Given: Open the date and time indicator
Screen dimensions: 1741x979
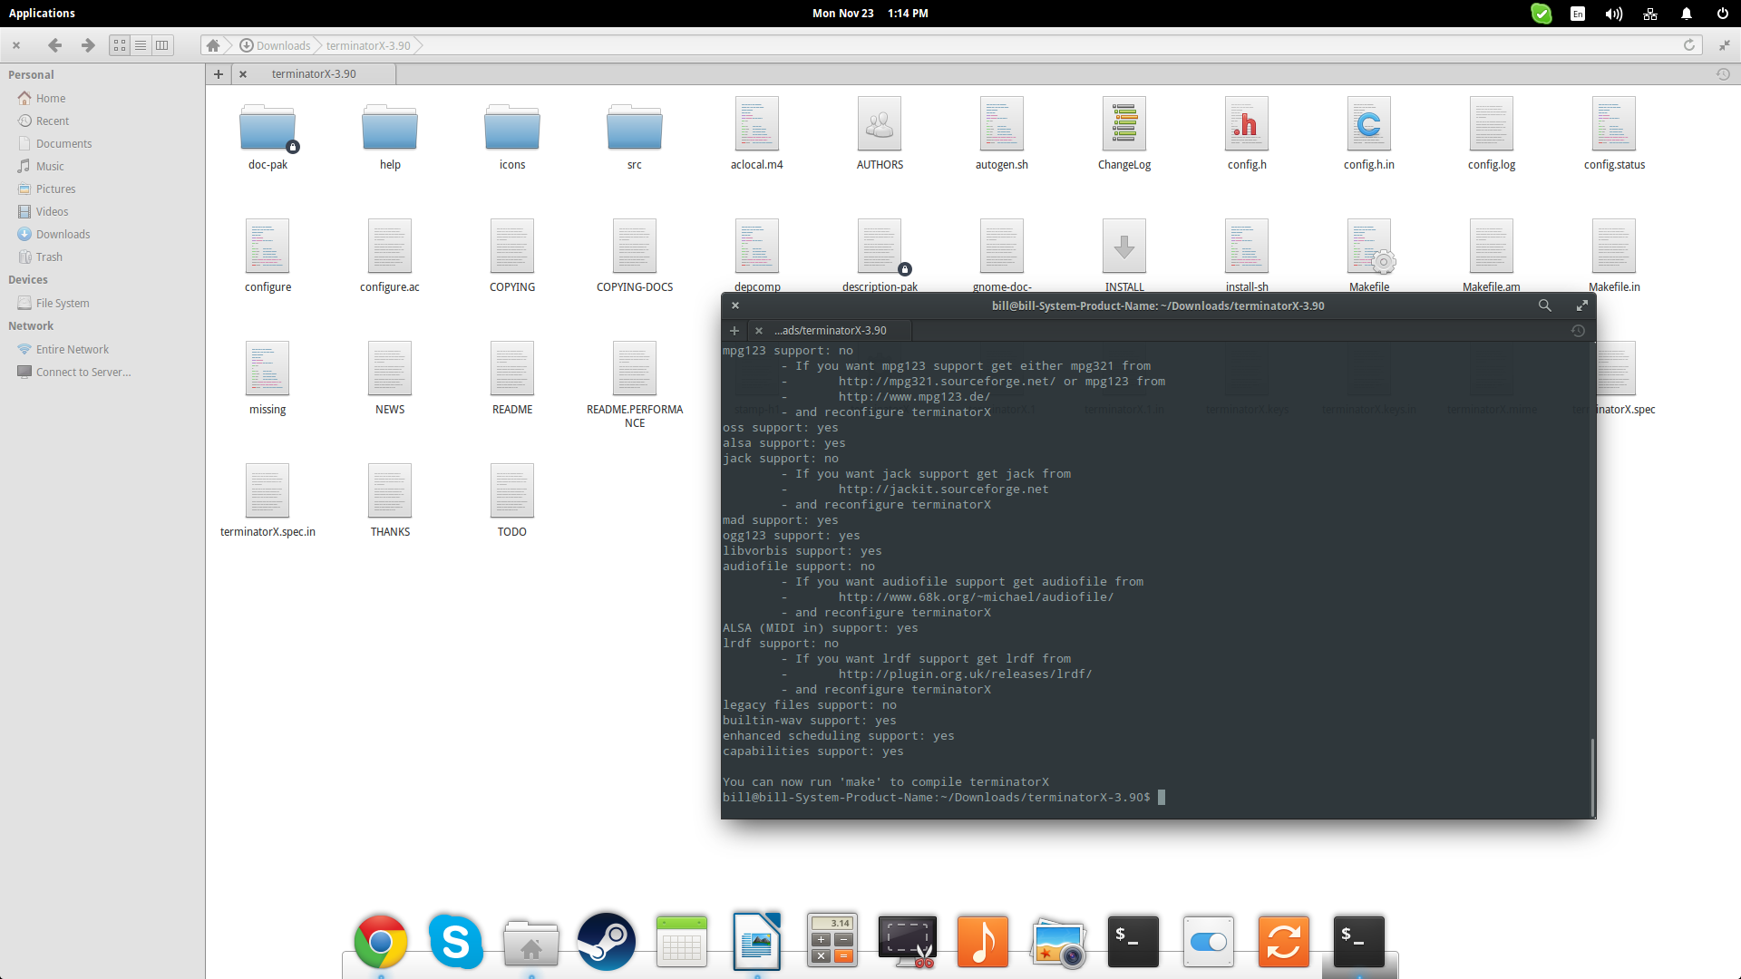Looking at the screenshot, I should pos(870,14).
